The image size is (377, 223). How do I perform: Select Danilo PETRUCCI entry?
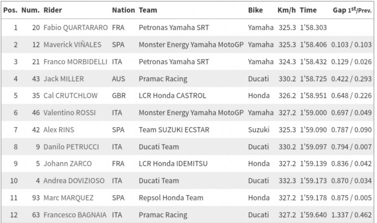pos(71,147)
